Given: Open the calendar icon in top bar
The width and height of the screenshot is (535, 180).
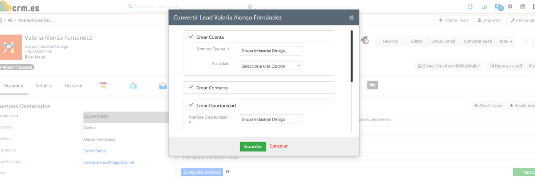Looking at the screenshot, I should click(x=522, y=6).
